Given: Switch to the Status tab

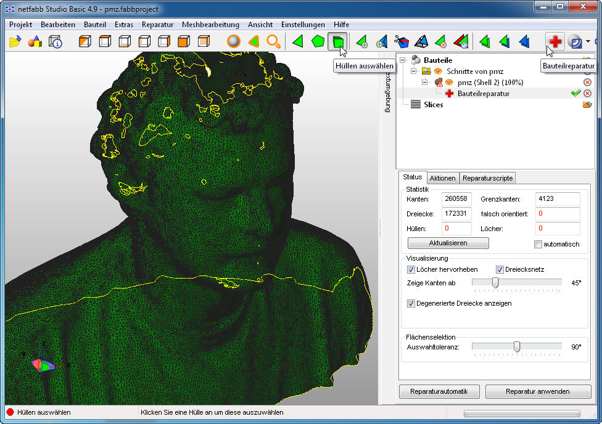Looking at the screenshot, I should 413,177.
